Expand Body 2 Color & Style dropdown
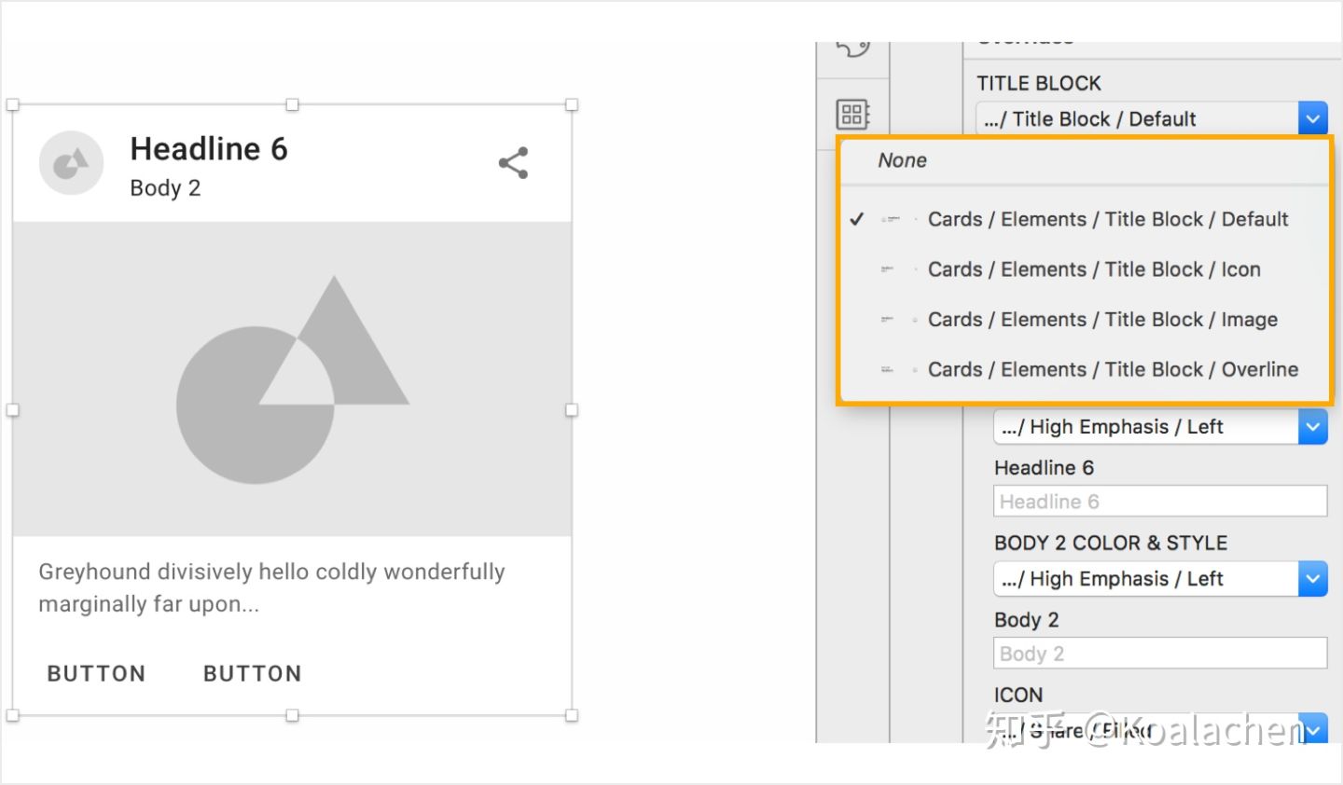This screenshot has width=1343, height=785. point(1312,579)
